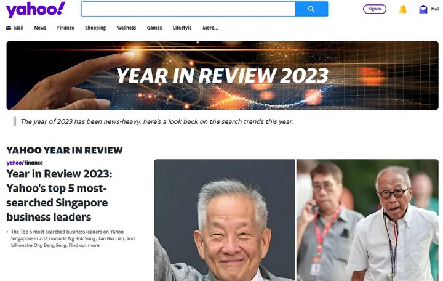
Task: Open the Finance navigation item
Action: pyautogui.click(x=65, y=28)
